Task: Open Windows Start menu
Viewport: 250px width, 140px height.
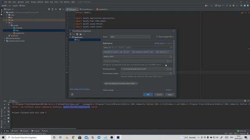Action: (x=3, y=137)
